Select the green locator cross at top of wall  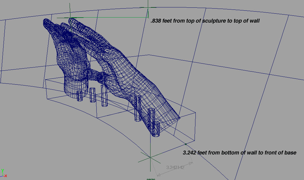click(148, 7)
